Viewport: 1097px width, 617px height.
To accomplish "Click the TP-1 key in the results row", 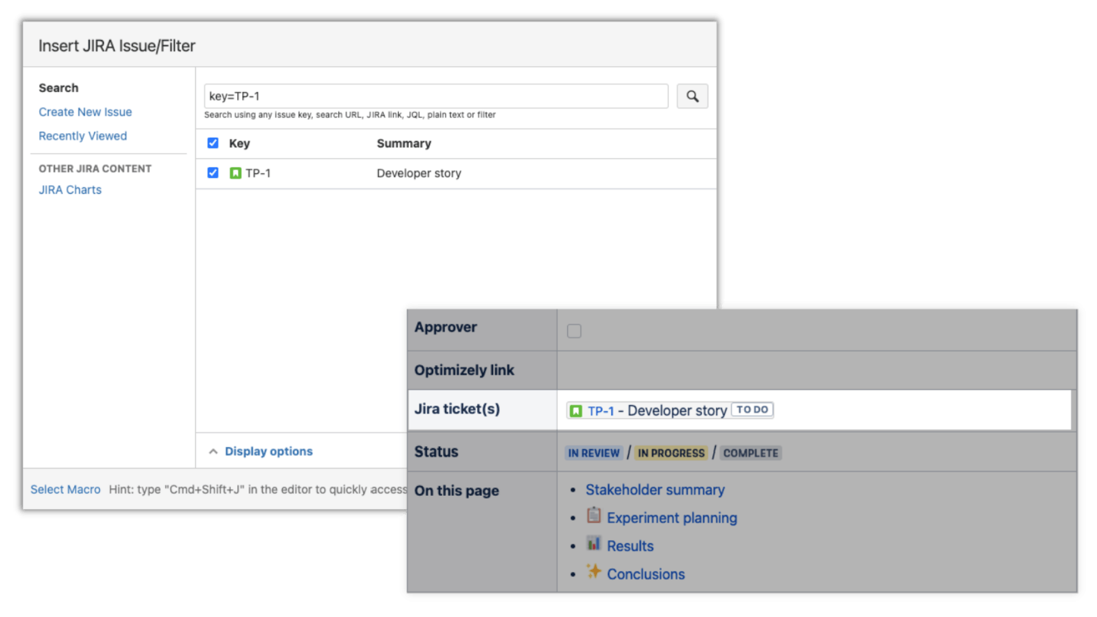I will [x=258, y=173].
